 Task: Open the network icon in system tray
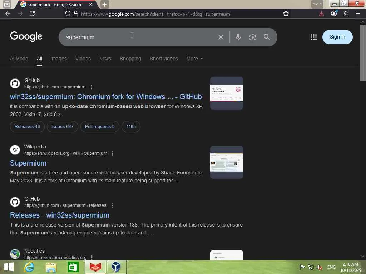[x=311, y=267]
